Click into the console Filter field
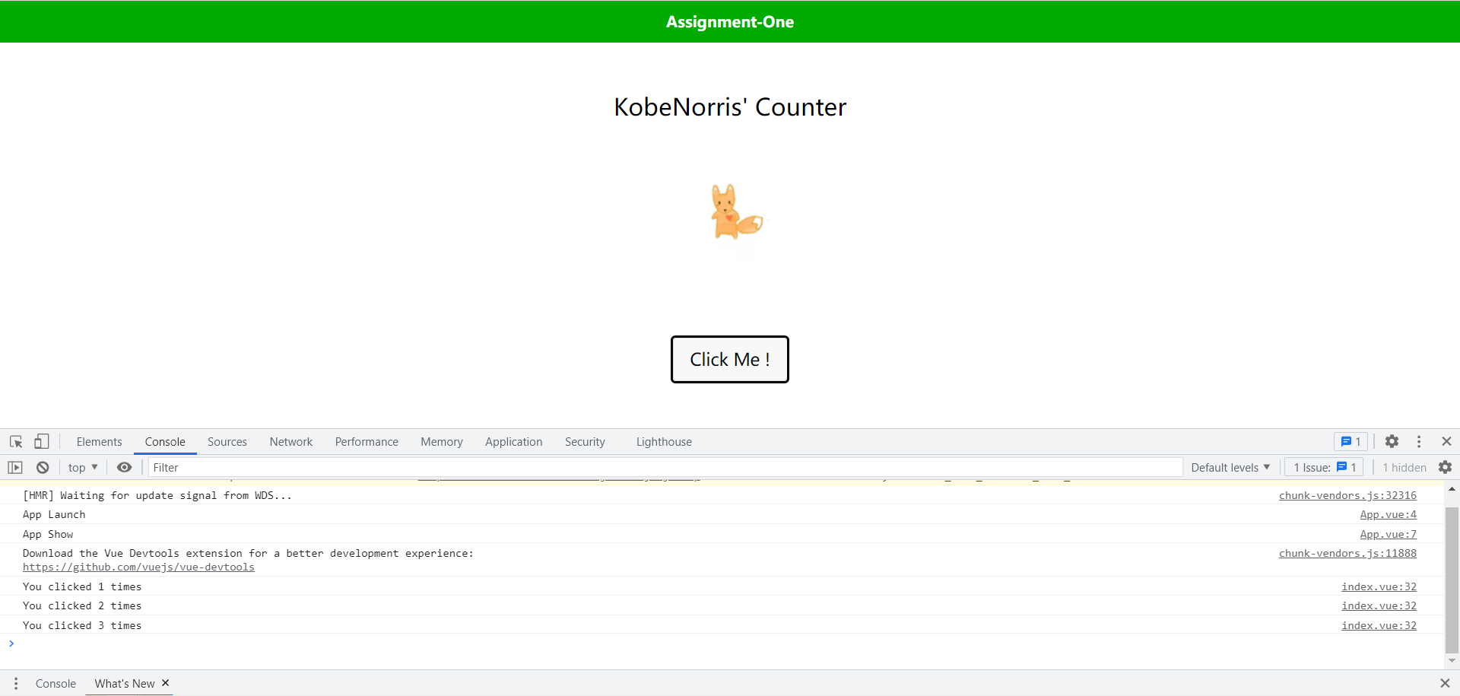Viewport: 1460px width, 696px height. 662,468
